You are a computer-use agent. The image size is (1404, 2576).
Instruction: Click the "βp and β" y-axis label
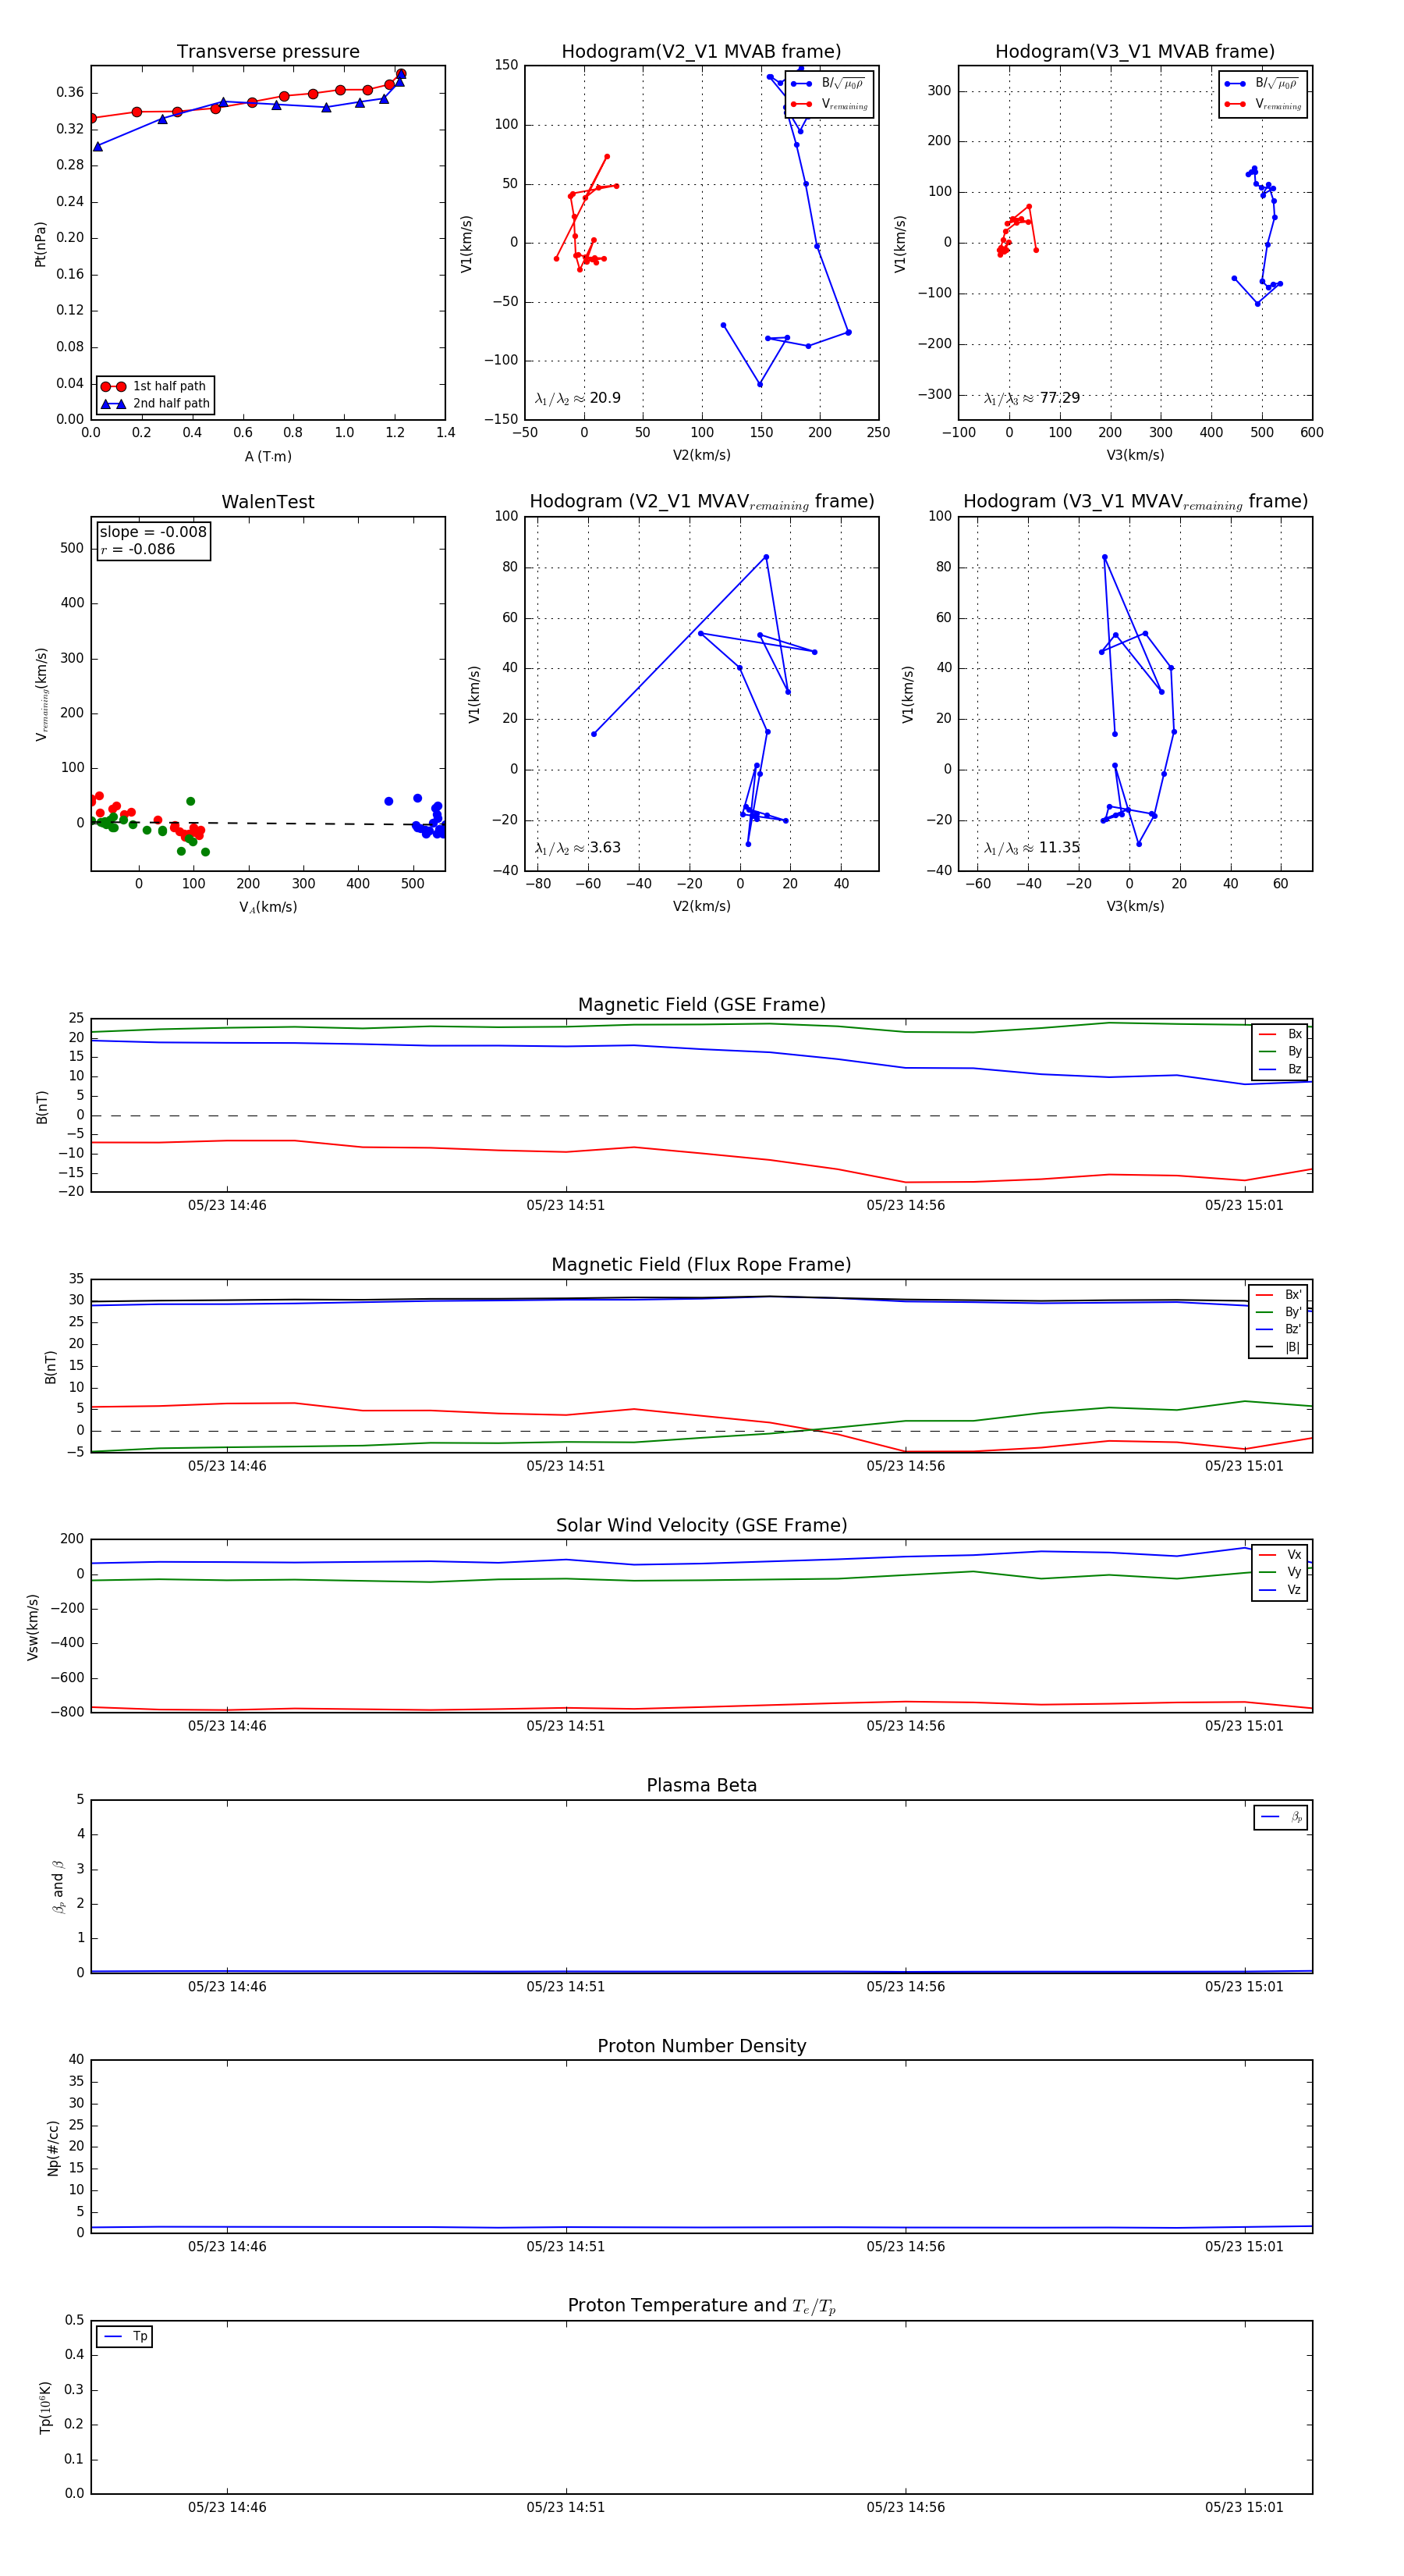58,1887
